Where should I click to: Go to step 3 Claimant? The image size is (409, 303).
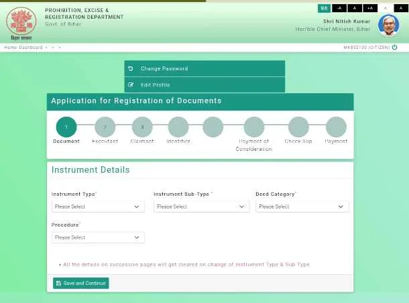(142, 127)
